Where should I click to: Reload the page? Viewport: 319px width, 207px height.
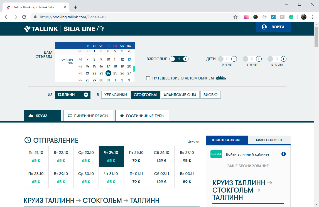pyautogui.click(x=24, y=17)
